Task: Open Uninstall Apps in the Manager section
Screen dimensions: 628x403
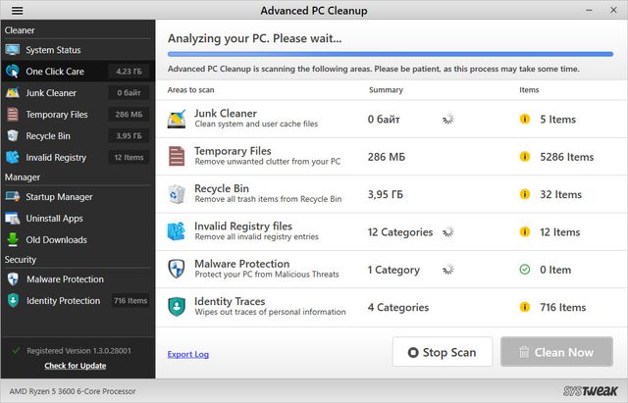Action: pyautogui.click(x=54, y=218)
